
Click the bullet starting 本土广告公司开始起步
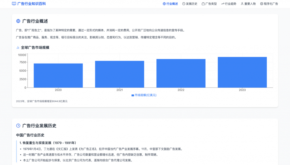[x=78, y=160]
